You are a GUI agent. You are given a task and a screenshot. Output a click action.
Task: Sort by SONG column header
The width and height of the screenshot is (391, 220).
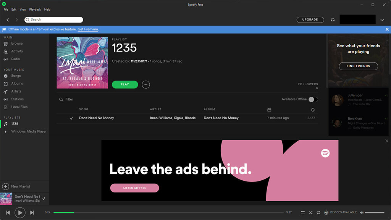tap(84, 109)
